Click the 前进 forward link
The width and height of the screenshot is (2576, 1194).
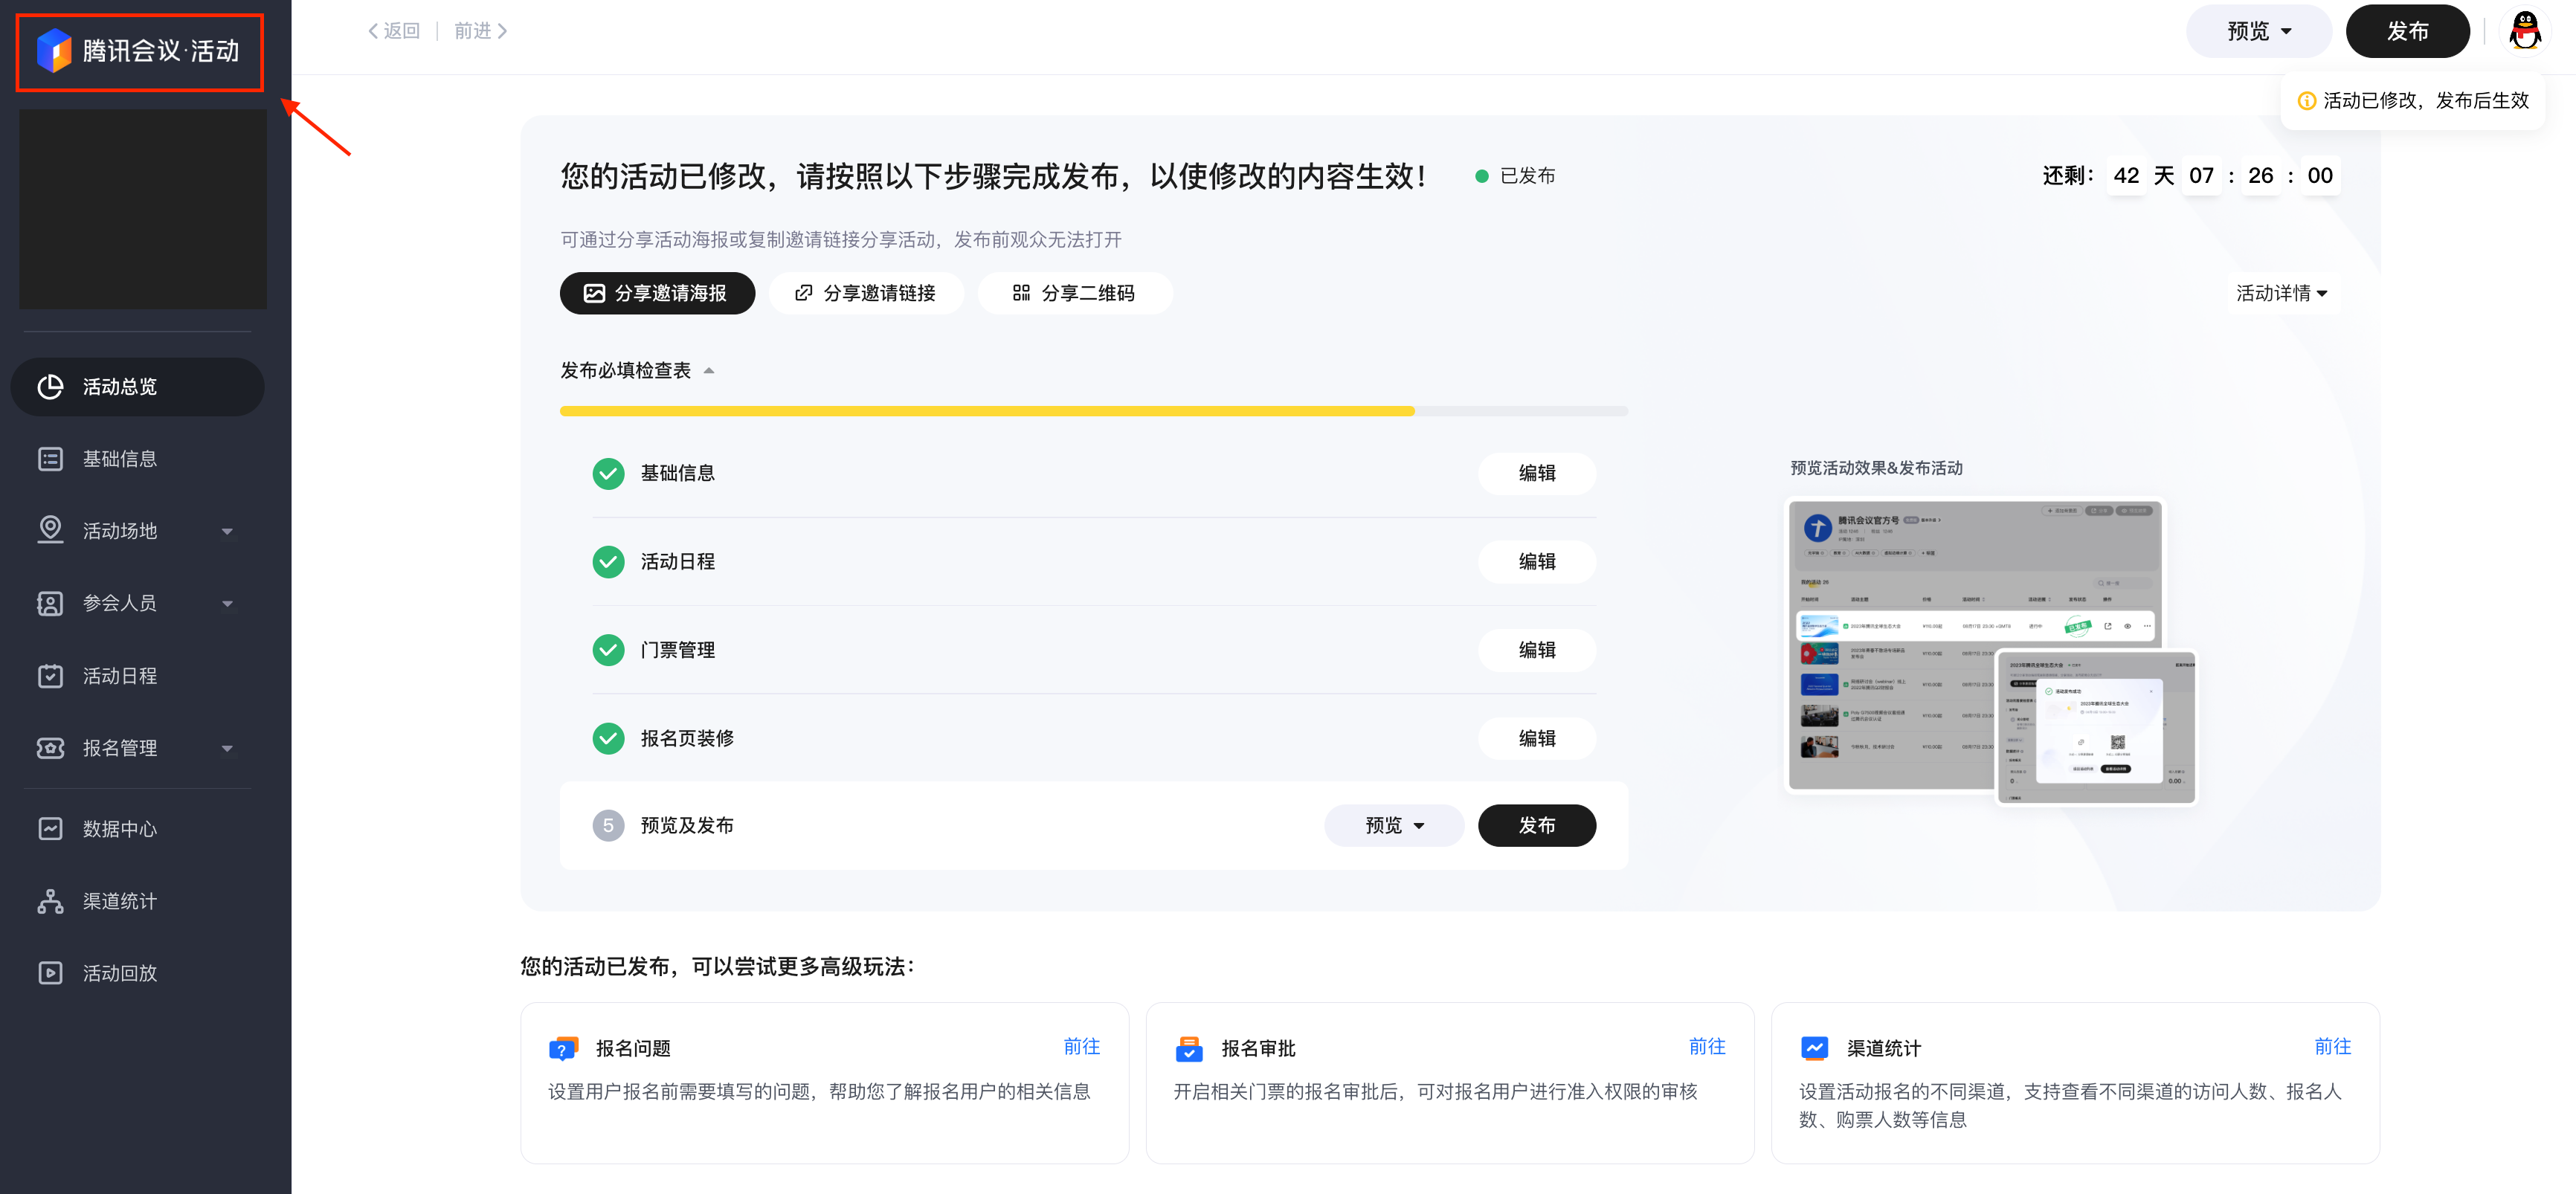tap(481, 31)
